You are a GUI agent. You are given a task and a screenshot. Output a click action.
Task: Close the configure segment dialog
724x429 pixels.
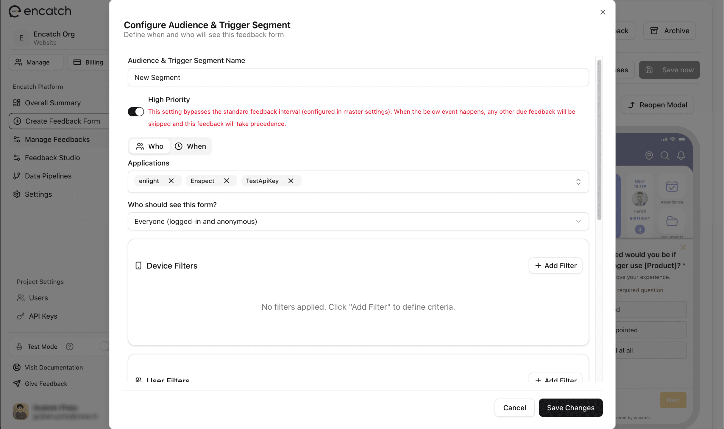[603, 12]
